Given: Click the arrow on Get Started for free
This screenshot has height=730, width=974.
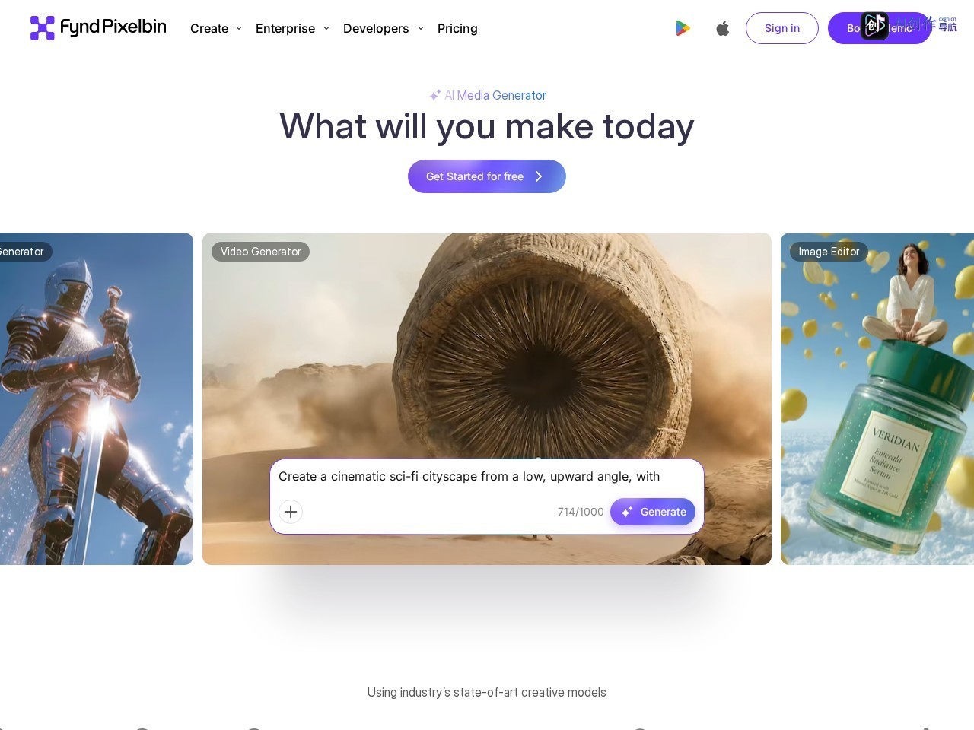Looking at the screenshot, I should (539, 176).
